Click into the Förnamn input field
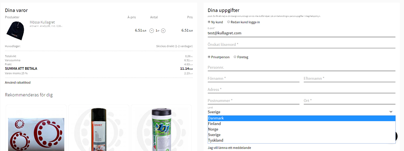The image size is (404, 151). (254, 78)
